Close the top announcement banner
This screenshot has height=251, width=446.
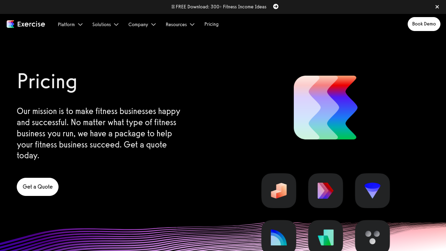(437, 7)
